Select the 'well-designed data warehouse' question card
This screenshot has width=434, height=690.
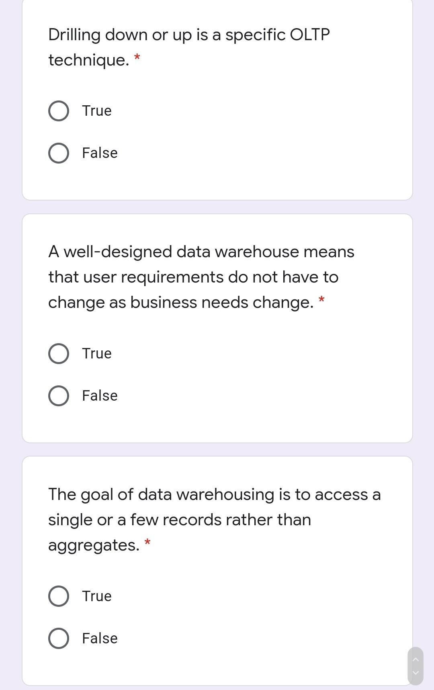pos(217,328)
